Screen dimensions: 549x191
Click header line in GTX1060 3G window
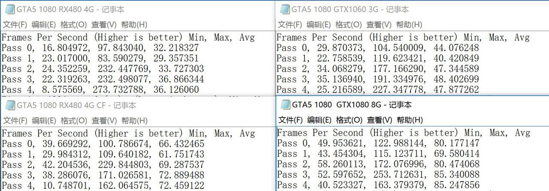[403, 37]
